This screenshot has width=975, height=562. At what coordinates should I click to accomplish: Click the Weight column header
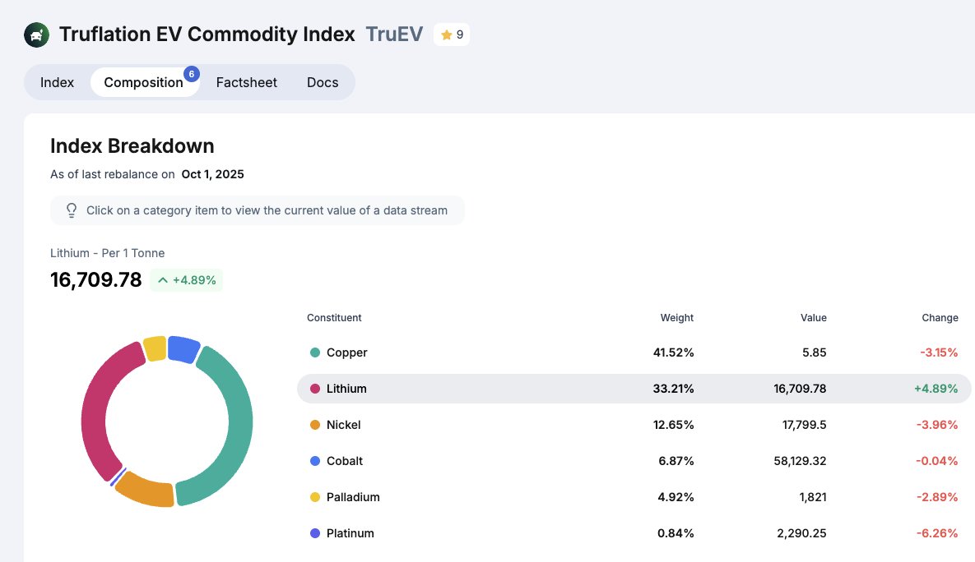[676, 317]
